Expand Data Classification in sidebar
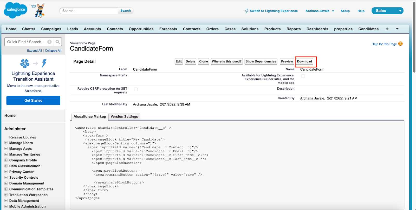Screen dimensions: 416x210 click(x=6, y=166)
